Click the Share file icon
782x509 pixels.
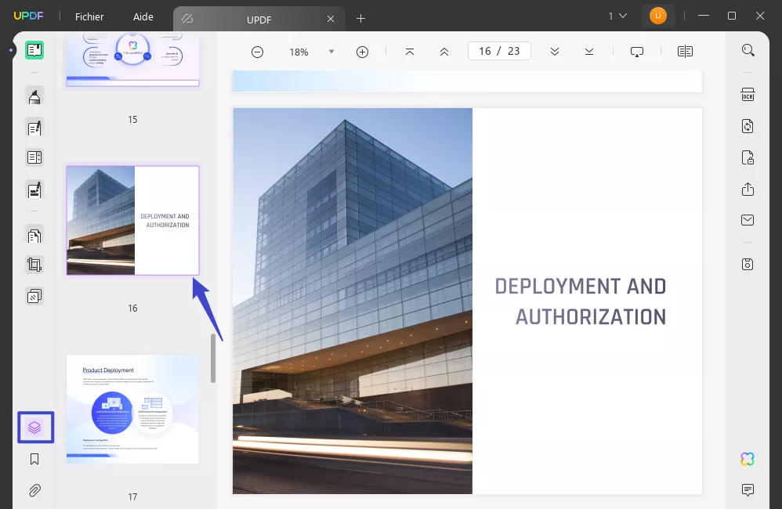pos(748,190)
